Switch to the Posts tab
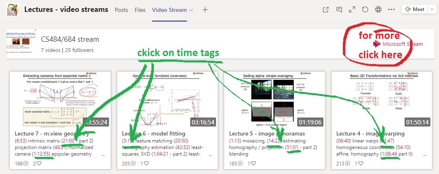Screen dimensions: 439x174 [x=121, y=9]
